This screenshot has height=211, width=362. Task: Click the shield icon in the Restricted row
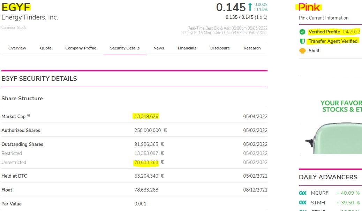click(x=163, y=153)
